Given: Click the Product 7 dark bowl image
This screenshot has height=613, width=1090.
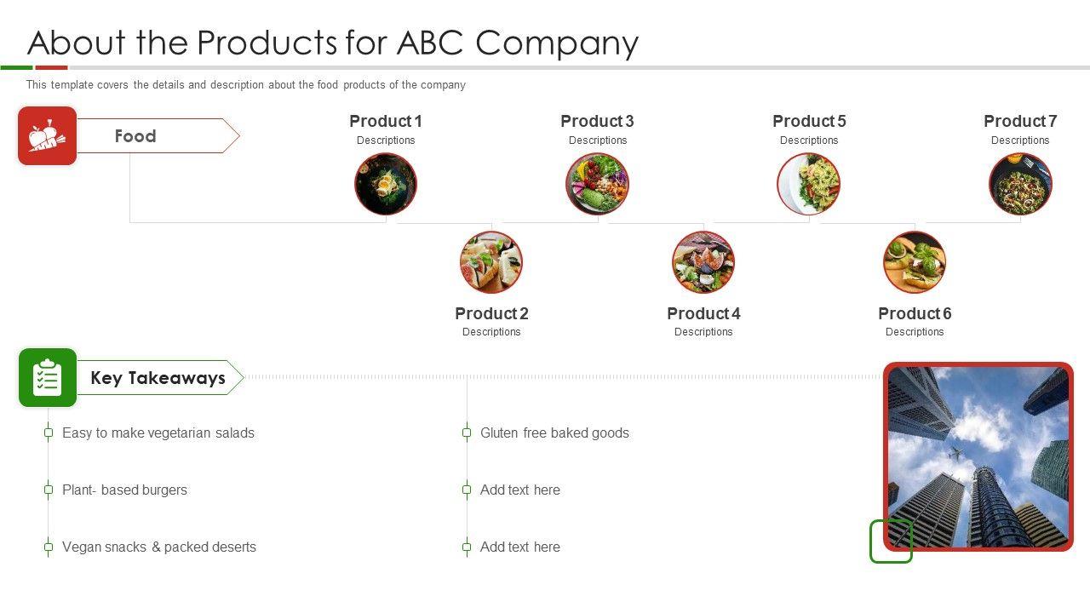Looking at the screenshot, I should tap(1020, 184).
